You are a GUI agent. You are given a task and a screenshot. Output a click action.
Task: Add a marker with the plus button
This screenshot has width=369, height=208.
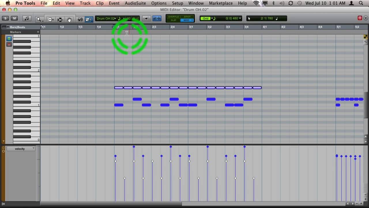tap(38, 32)
